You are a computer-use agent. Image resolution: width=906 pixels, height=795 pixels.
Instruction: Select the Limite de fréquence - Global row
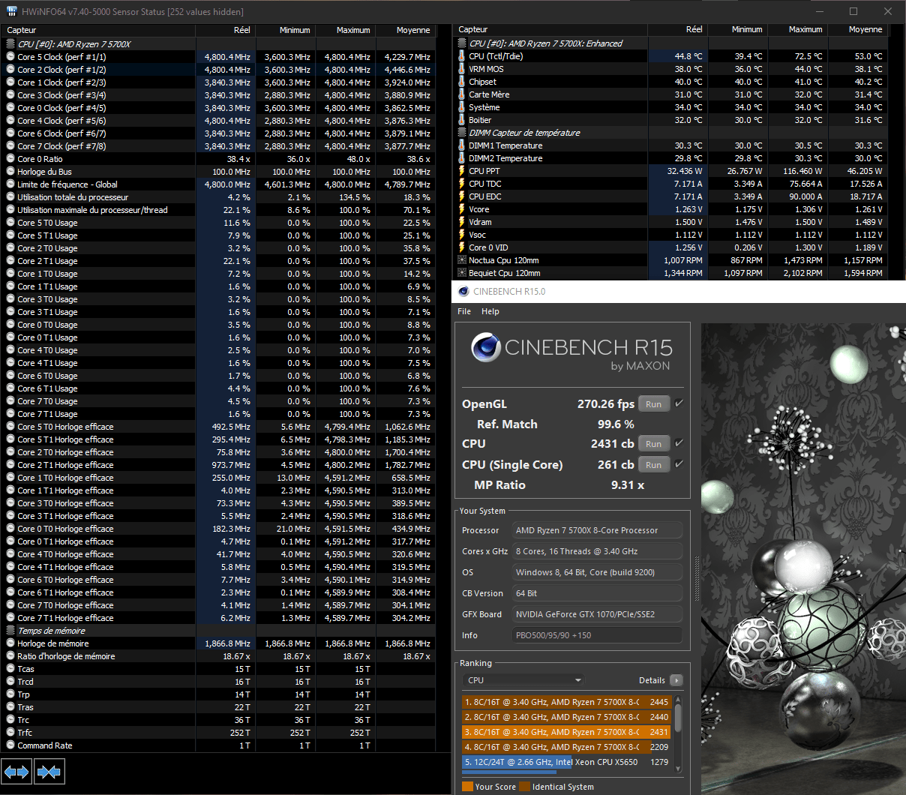[218, 184]
